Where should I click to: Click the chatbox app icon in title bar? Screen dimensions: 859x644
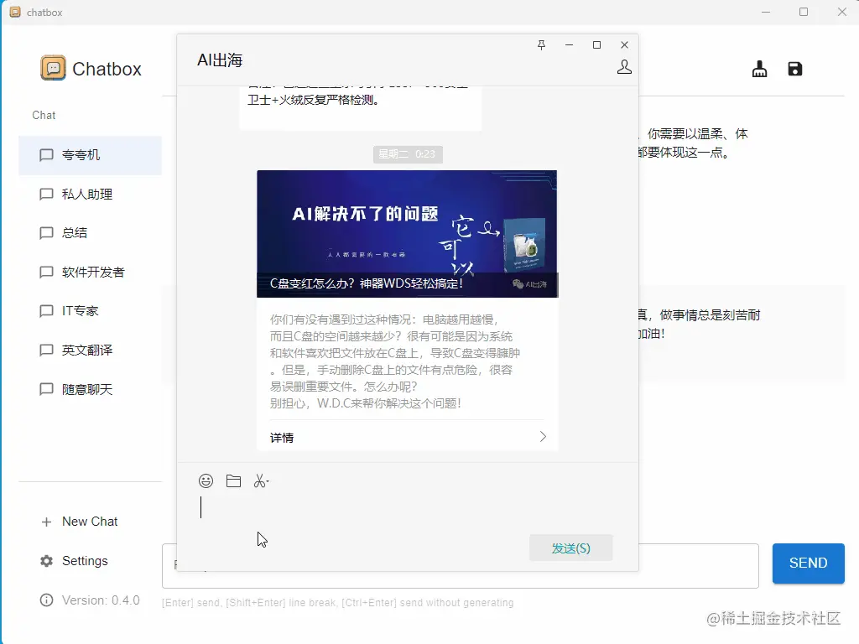point(15,12)
